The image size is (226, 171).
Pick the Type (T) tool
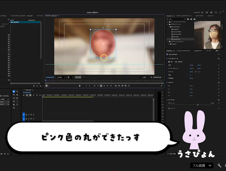pos(17,105)
